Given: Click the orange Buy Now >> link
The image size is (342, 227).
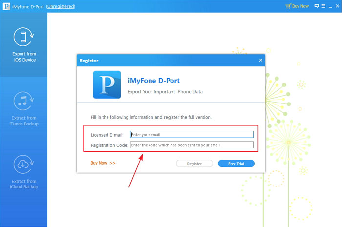Looking at the screenshot, I should coord(103,163).
